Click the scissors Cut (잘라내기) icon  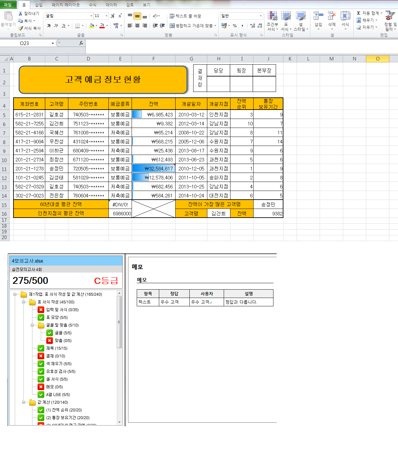pos(21,14)
